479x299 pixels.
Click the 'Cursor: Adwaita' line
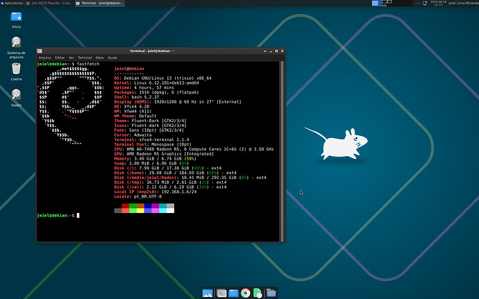pos(133,135)
